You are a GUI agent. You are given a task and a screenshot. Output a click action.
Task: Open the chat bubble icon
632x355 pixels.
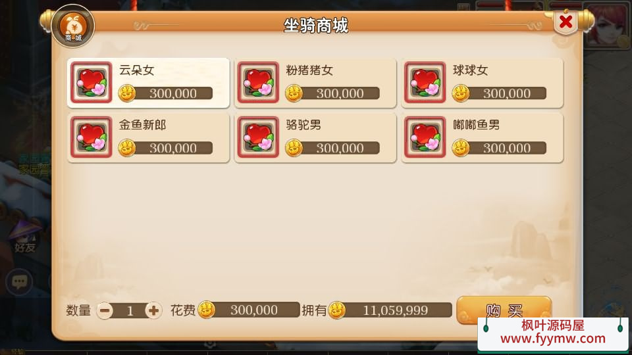(19, 282)
